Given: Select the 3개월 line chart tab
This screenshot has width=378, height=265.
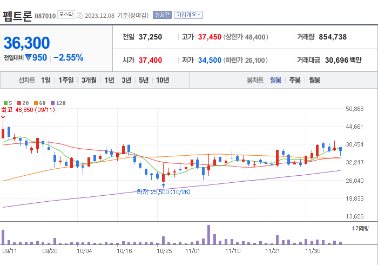Looking at the screenshot, I should coord(89,80).
